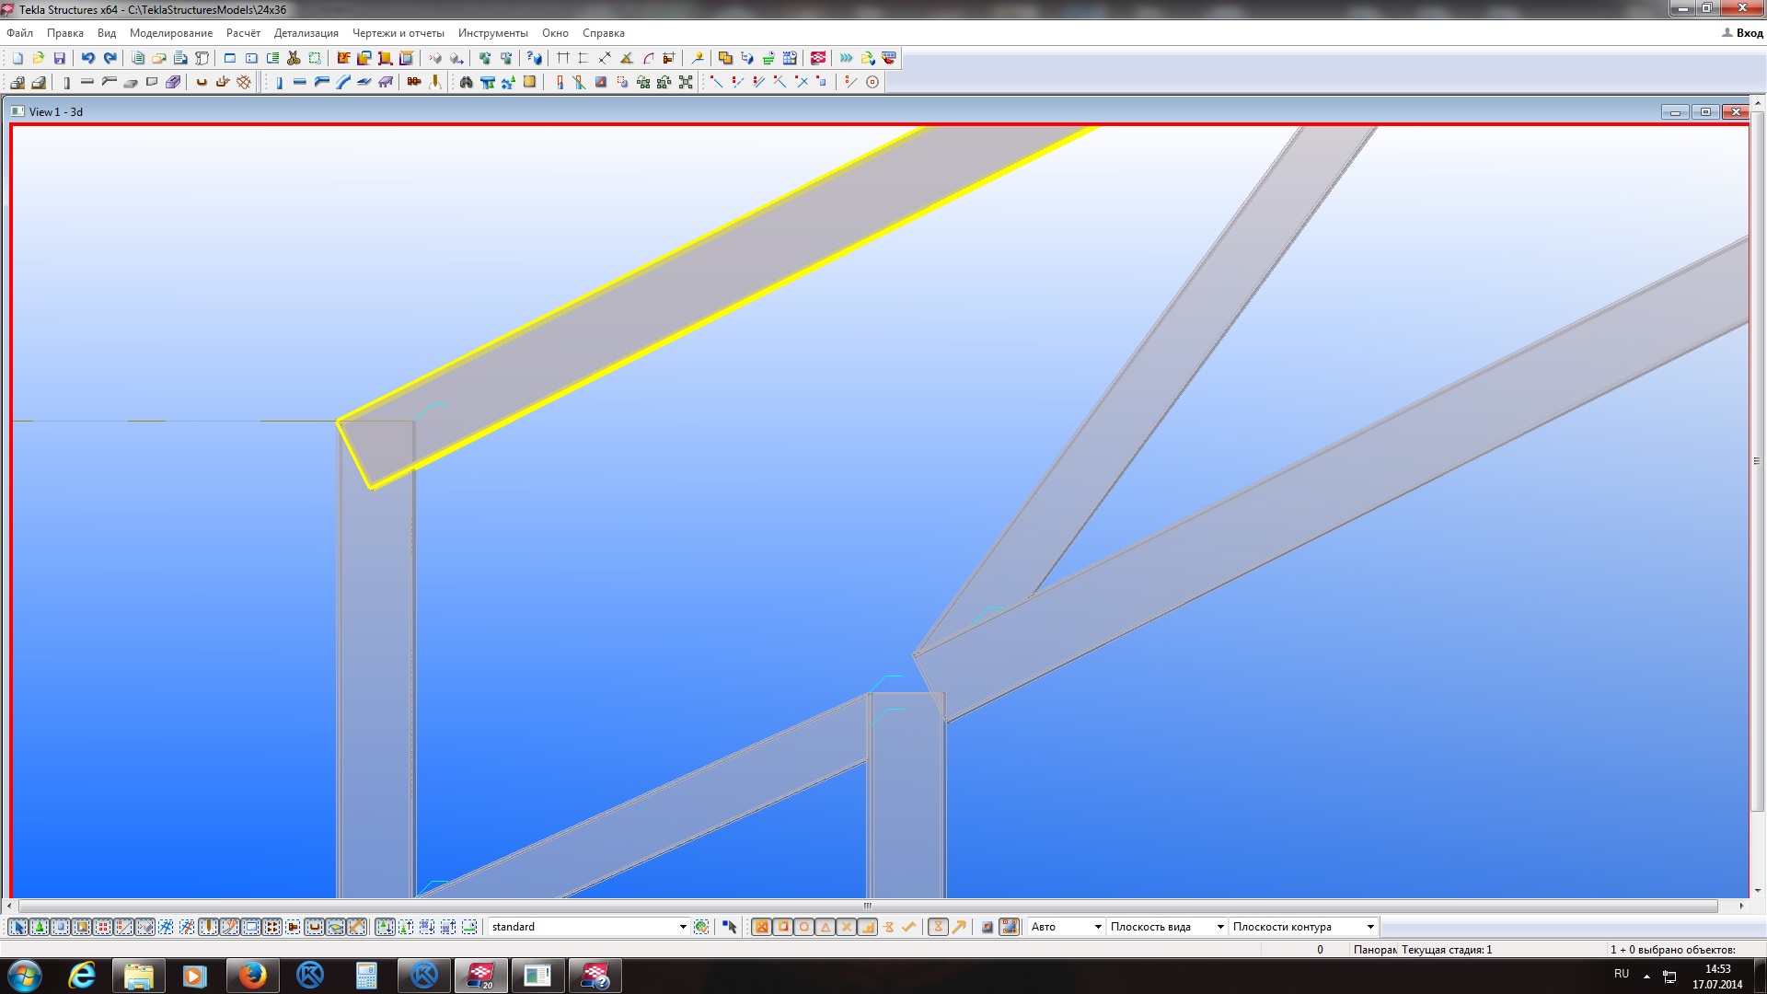Viewport: 1767px width, 994px height.
Task: Toggle the Select all selection switch
Action: point(17,927)
